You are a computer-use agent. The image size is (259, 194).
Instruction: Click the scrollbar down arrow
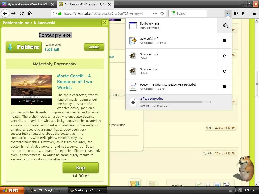point(257,184)
